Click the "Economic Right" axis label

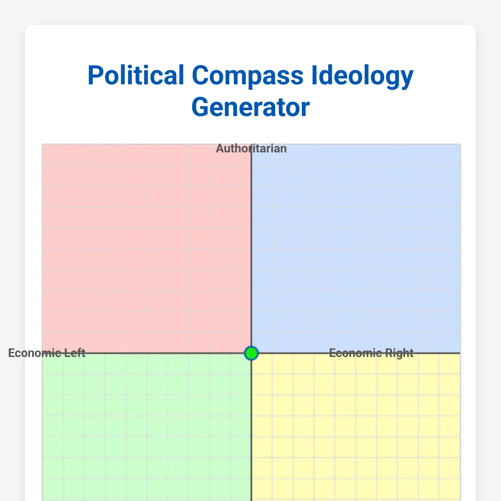tap(371, 353)
